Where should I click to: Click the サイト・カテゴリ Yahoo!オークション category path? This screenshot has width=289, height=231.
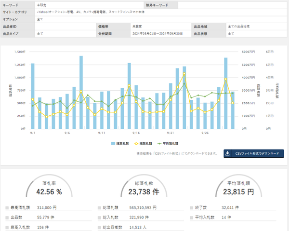(x=91, y=12)
